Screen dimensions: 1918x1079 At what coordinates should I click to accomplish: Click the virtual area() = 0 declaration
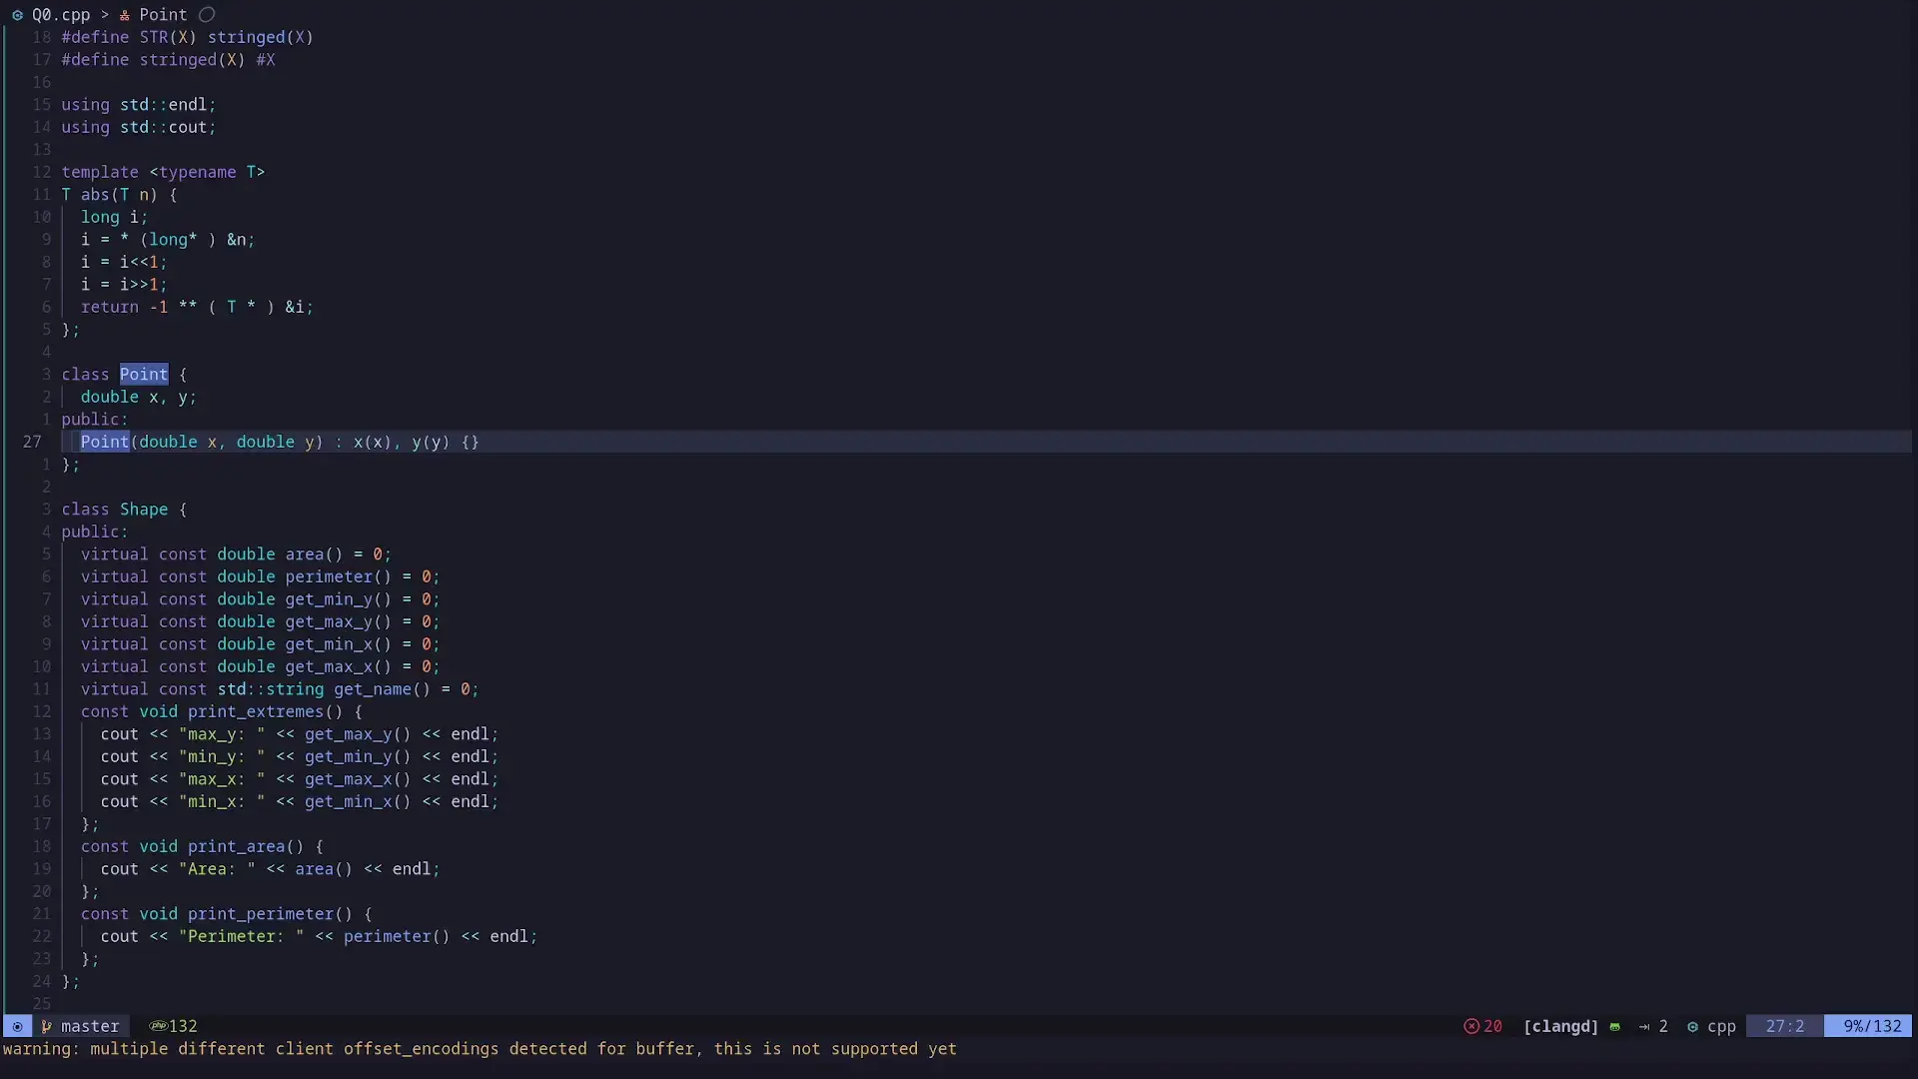[237, 554]
